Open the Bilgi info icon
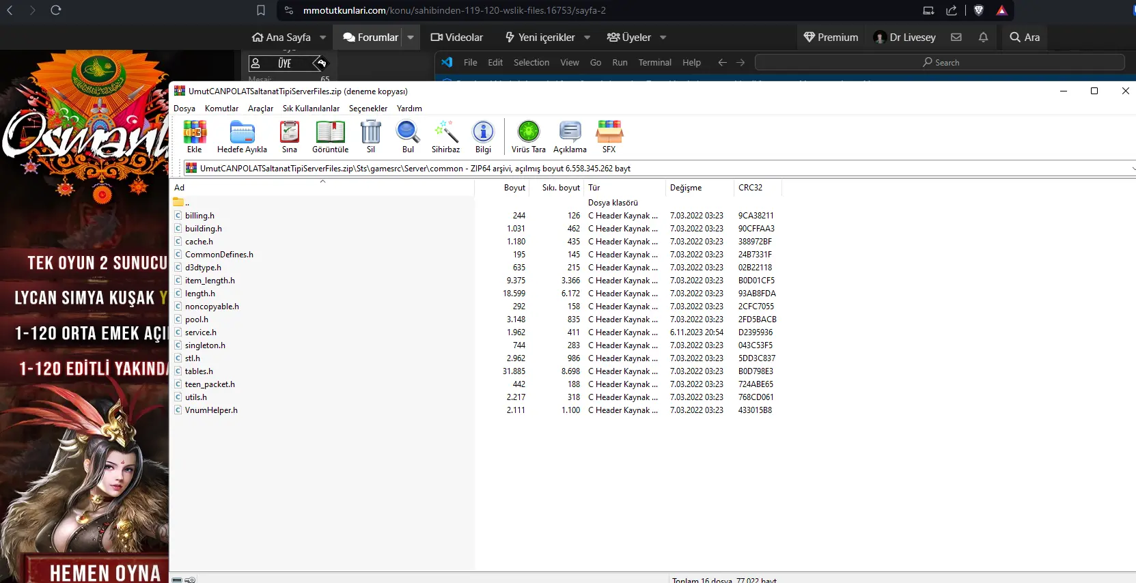The width and height of the screenshot is (1136, 583). tap(483, 132)
